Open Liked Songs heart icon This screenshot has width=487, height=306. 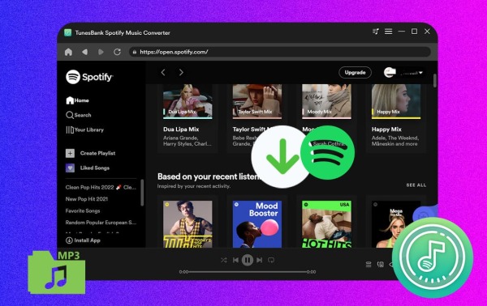70,168
